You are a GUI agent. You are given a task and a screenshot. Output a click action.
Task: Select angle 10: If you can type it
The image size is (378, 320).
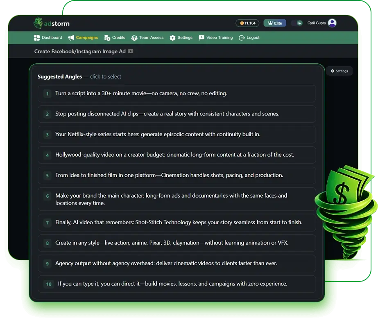coord(177,284)
